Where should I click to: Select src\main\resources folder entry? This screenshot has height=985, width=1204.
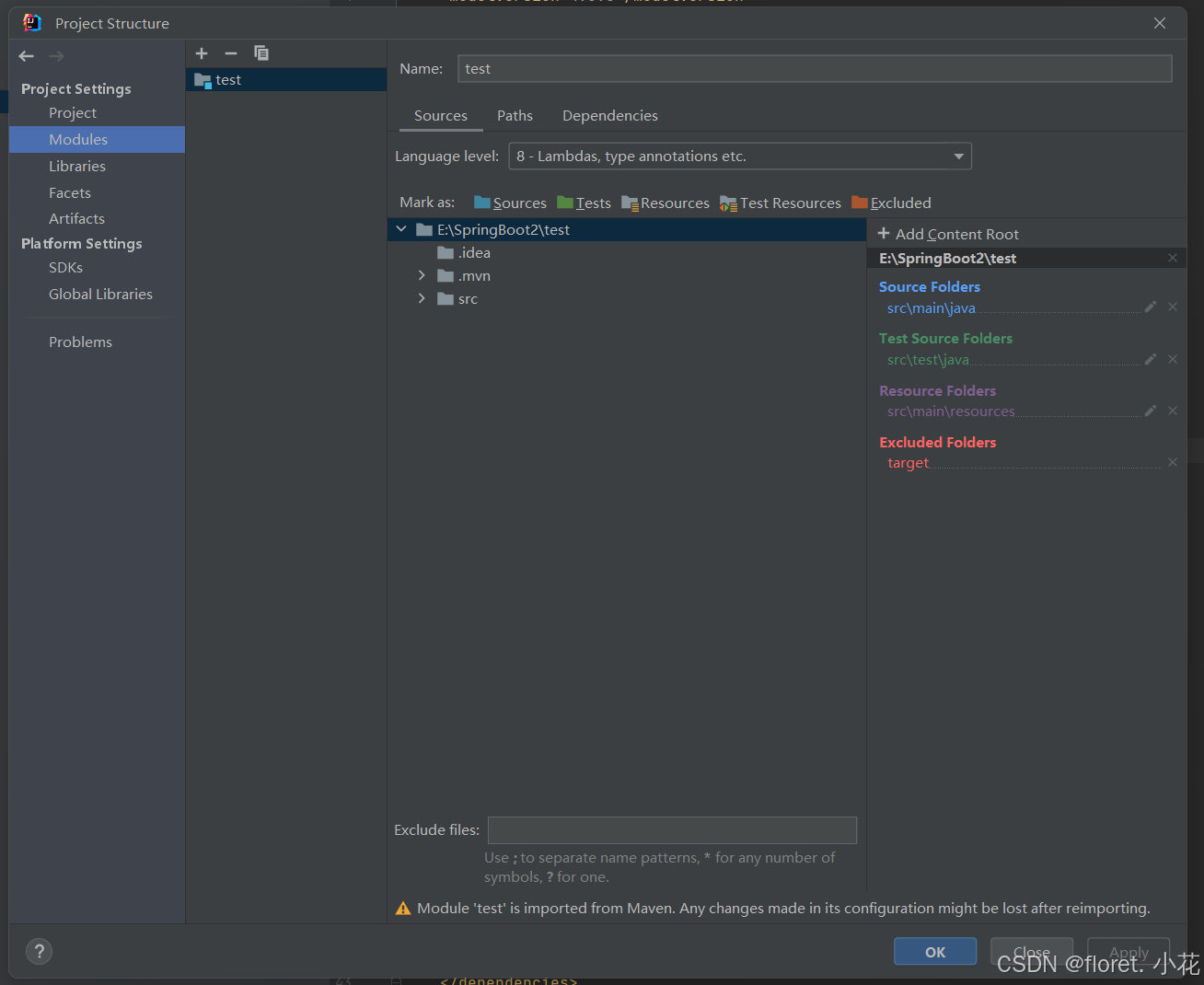pyautogui.click(x=951, y=411)
